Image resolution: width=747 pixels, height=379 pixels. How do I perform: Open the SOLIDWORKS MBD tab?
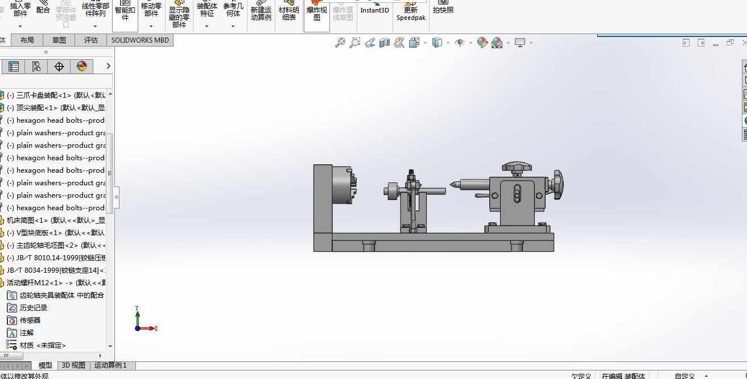(140, 40)
